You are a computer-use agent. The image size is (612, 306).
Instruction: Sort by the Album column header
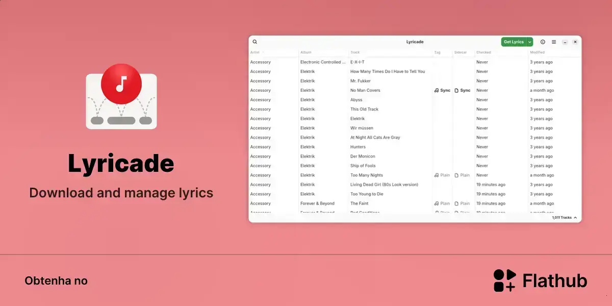coord(305,52)
